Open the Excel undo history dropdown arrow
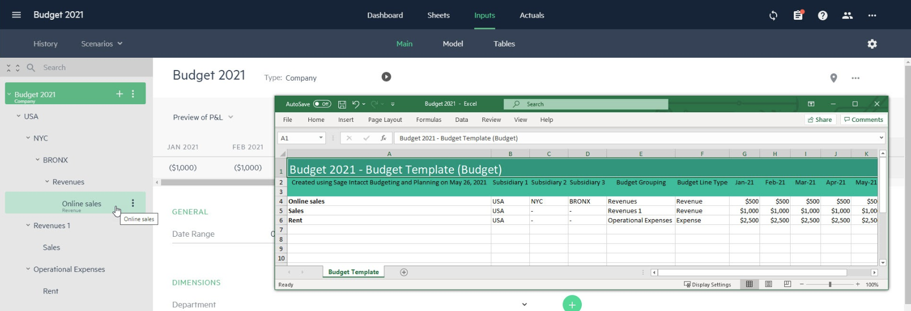Screen dimensions: 911x311 tap(364, 104)
